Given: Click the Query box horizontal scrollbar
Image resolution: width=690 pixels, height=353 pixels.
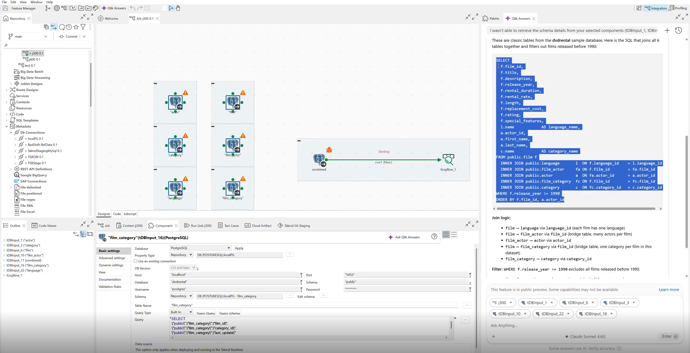Looking at the screenshot, I should 309,338.
